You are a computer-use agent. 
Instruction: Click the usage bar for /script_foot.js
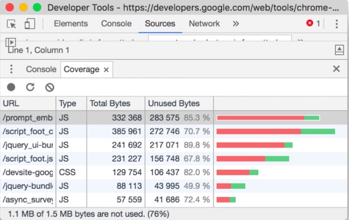point(253,159)
